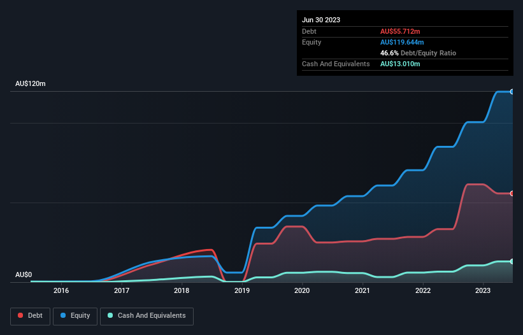Click the Jun 30 2023 tooltip date

(321, 20)
